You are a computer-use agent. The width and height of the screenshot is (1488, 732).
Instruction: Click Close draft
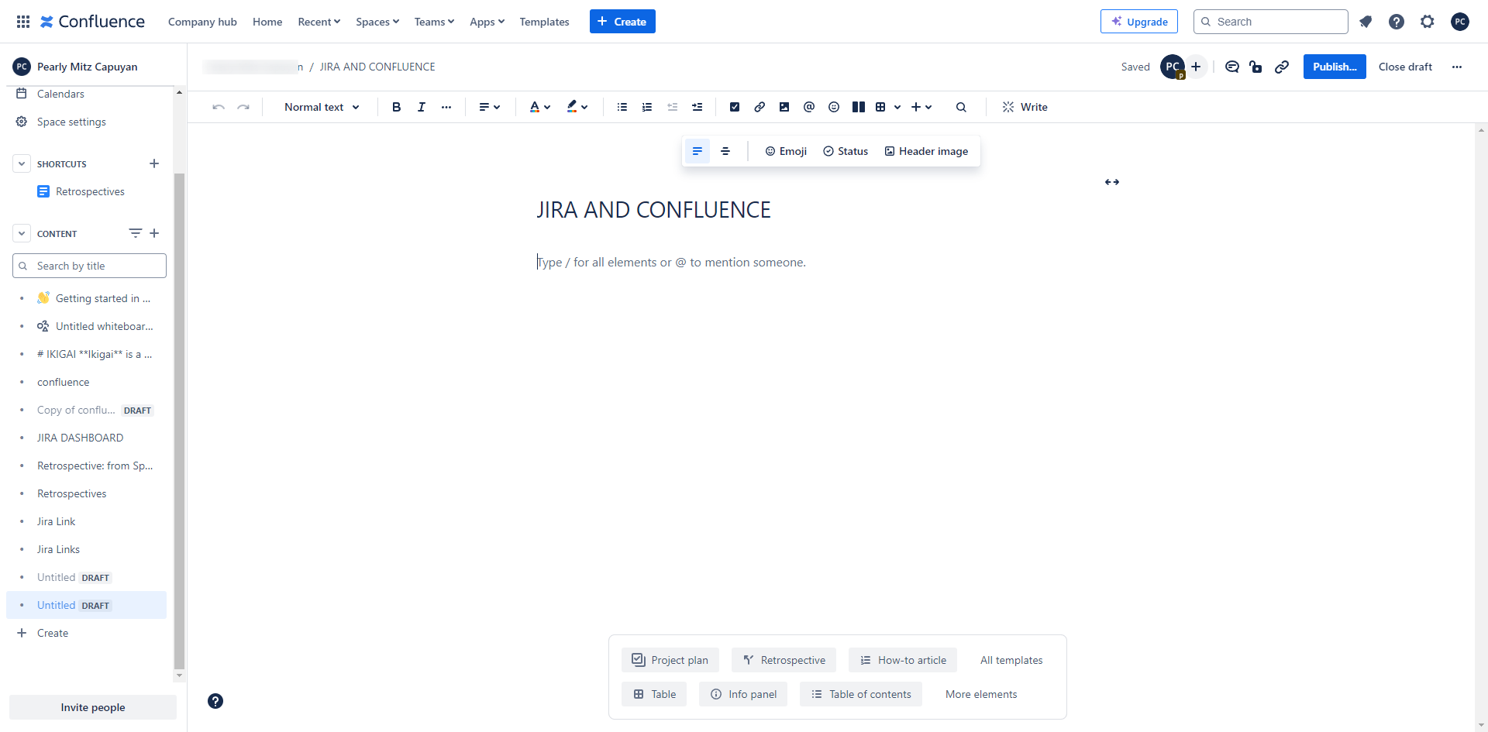[x=1405, y=67]
